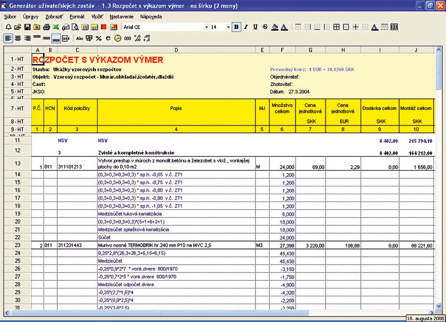
Task: Apply thousands separator 000 icon
Action: point(128,38)
